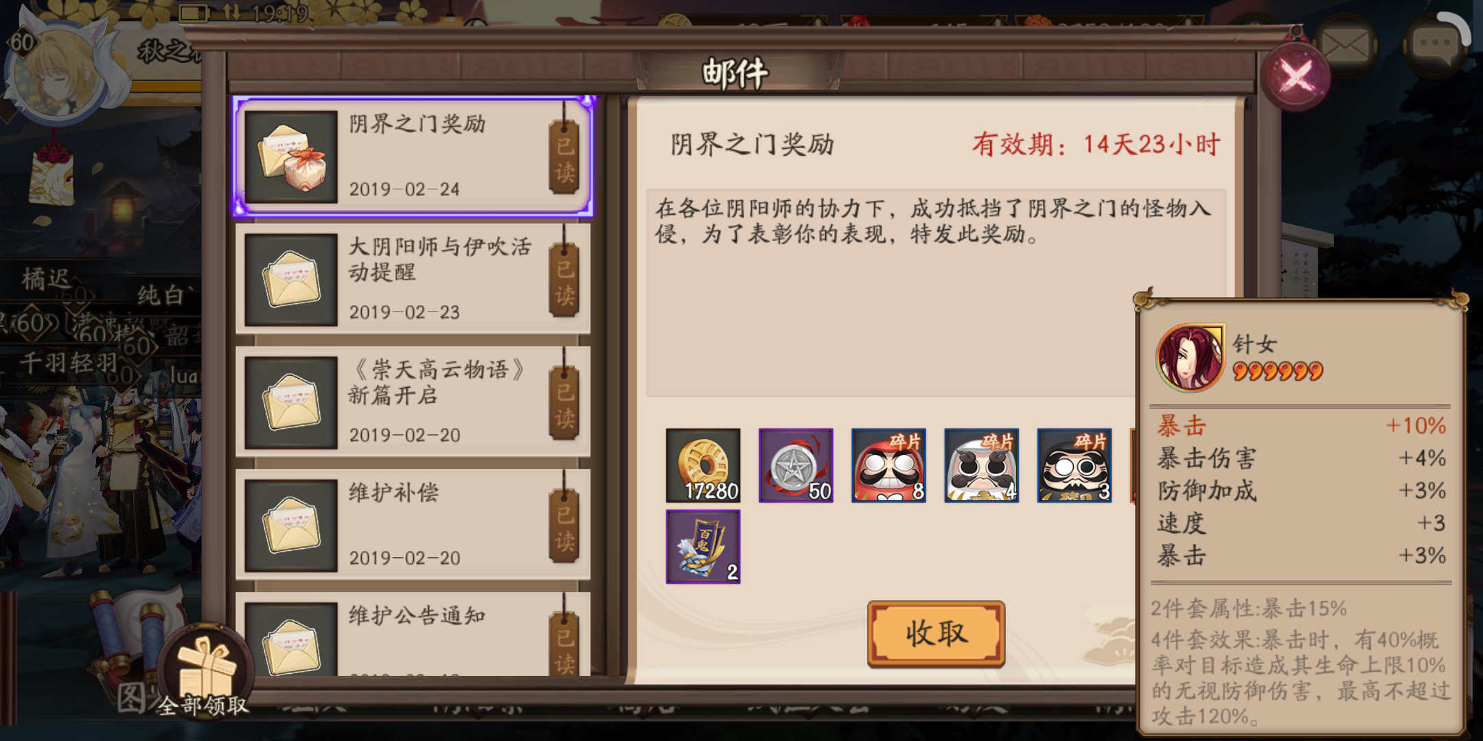Screen dimensions: 1483x741
Task: Open the 崇天高云物语 新篇开启 mail
Action: point(413,401)
